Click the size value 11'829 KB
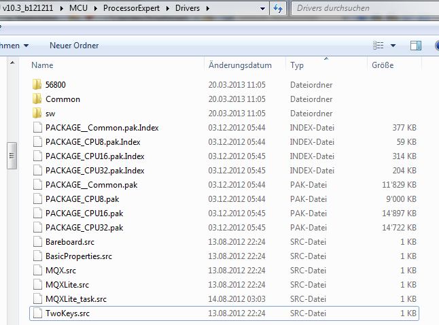 coord(399,185)
